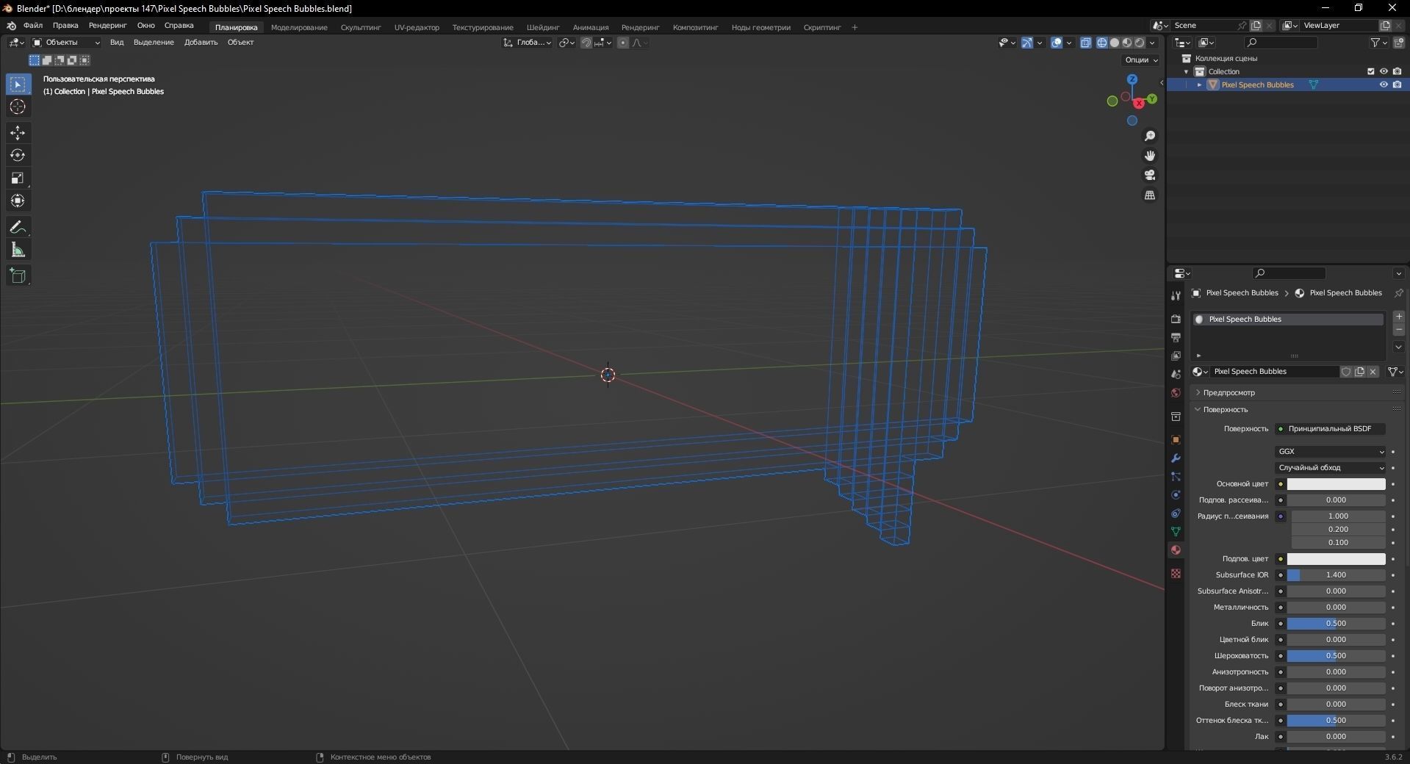This screenshot has width=1410, height=764.
Task: Activate the combined Transform tool
Action: [x=18, y=201]
